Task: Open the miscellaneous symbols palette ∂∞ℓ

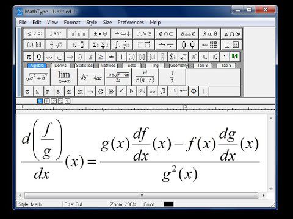Action: pyautogui.click(x=188, y=34)
